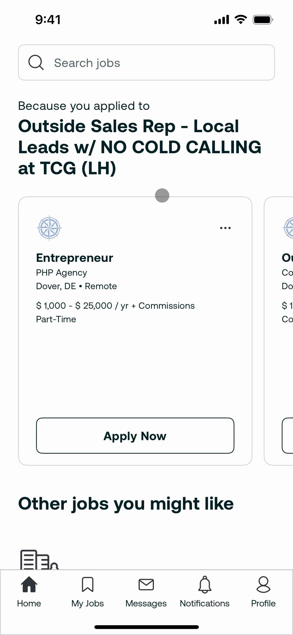This screenshot has width=293, height=635.
Task: Open the Home tab icon
Action: 29,584
